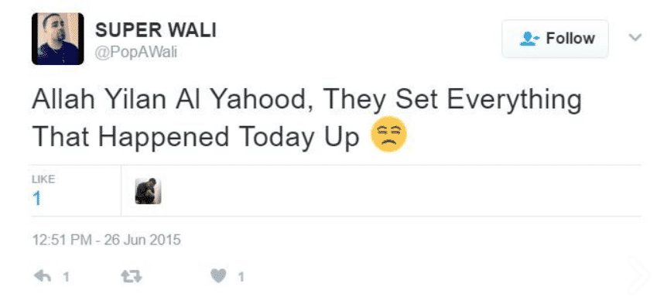
Task: Click the reply arrow icon
Action: pyautogui.click(x=43, y=276)
